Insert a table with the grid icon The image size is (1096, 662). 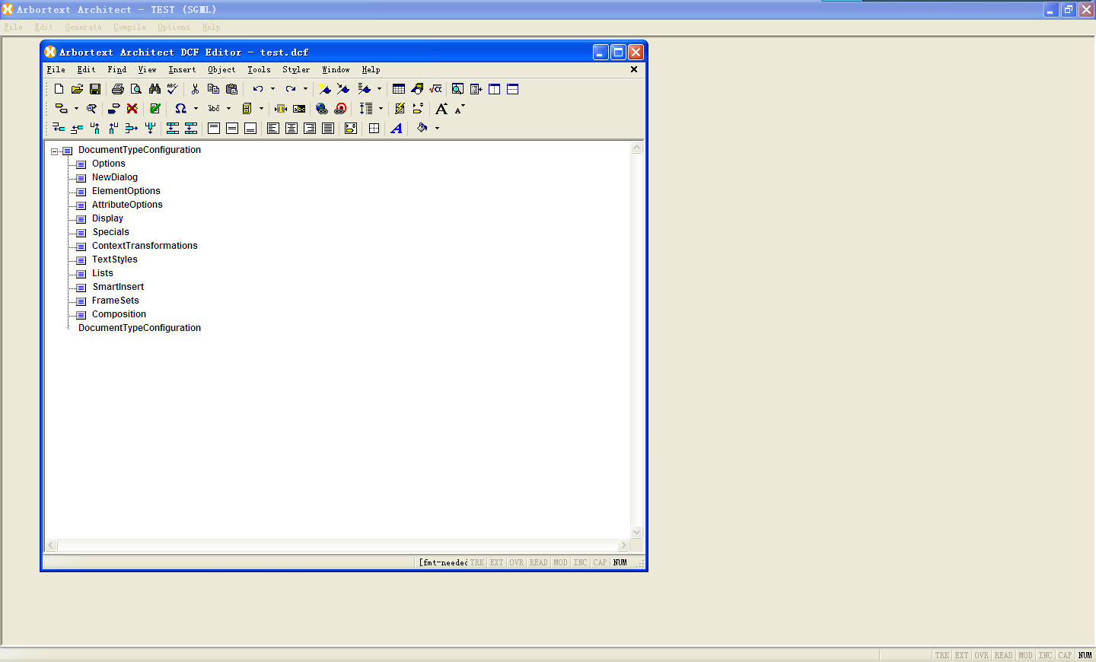coord(399,89)
